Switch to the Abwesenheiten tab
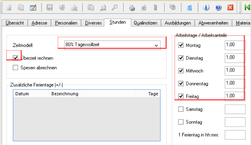 (x=213, y=23)
